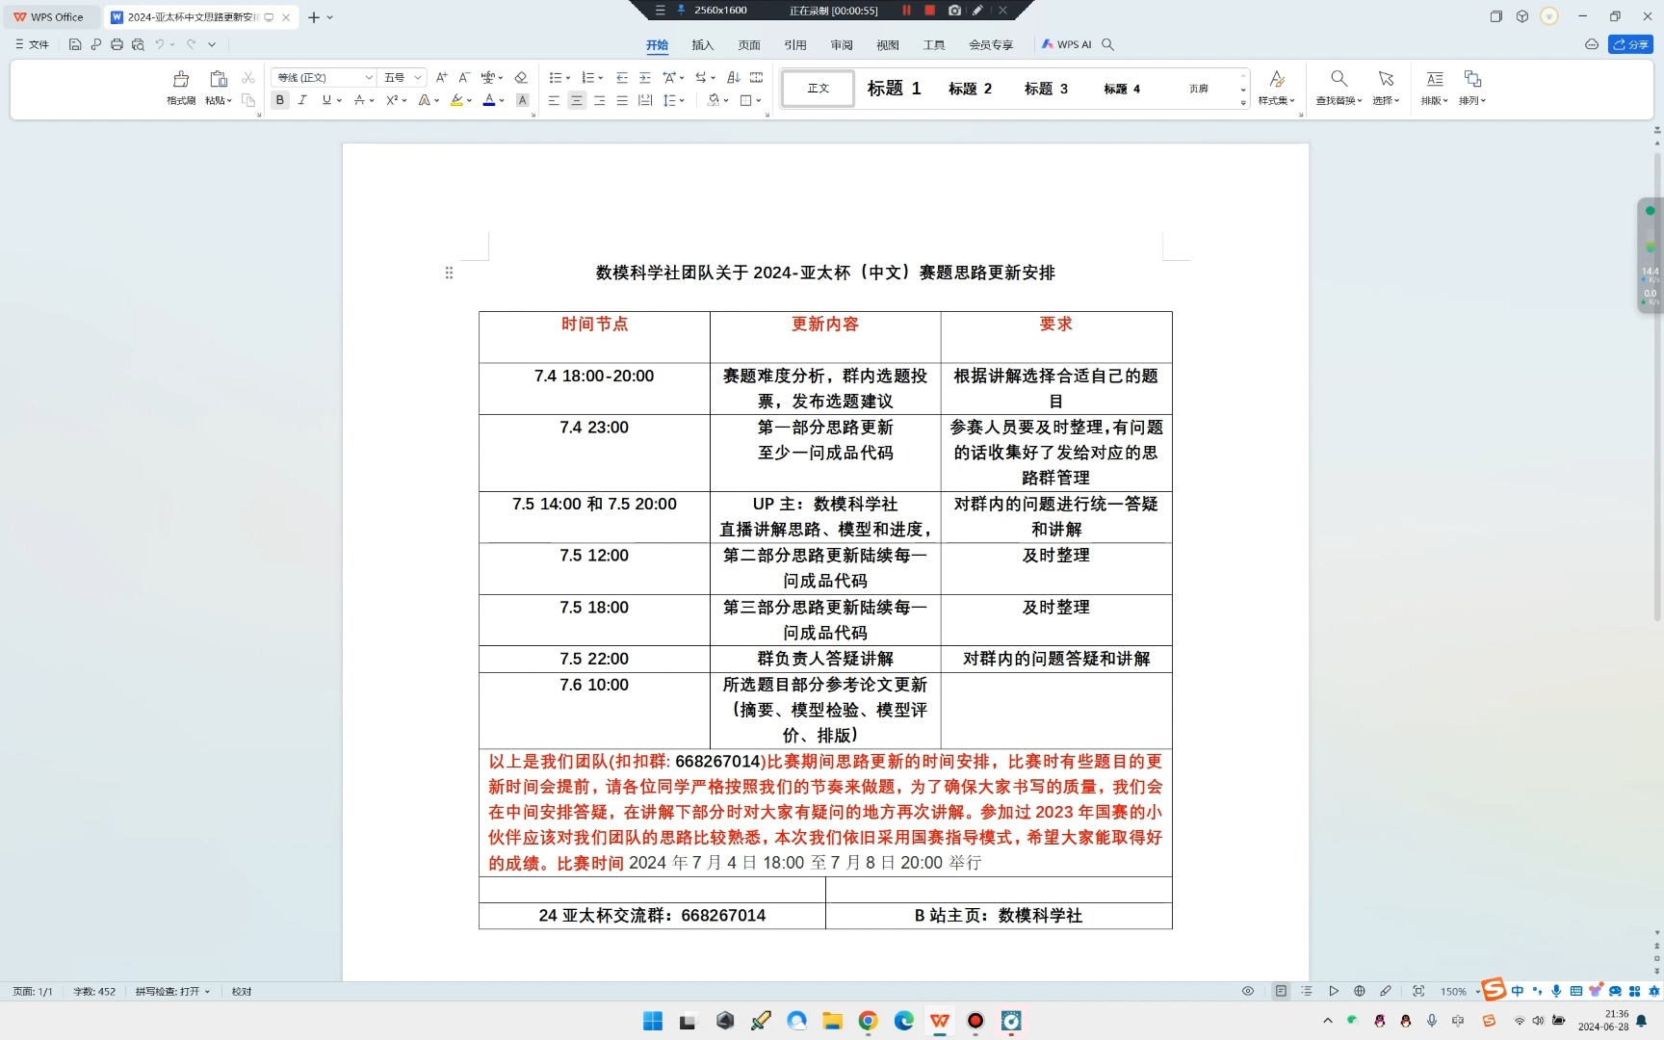1664x1040 pixels.
Task: Apply the yellow highlight color
Action: (x=456, y=100)
